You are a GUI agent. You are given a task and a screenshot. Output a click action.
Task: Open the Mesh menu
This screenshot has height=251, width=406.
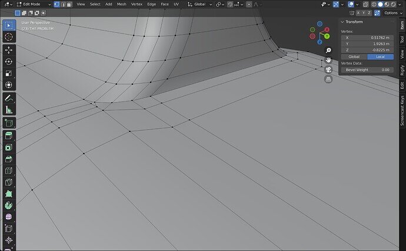(121, 4)
